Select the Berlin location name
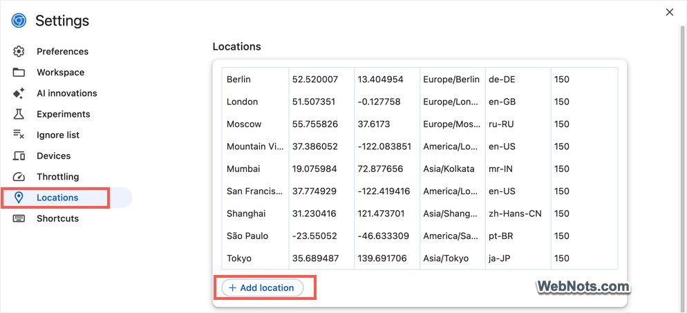 coord(238,79)
